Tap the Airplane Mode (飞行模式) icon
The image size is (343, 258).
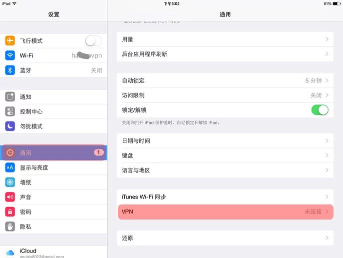10,41
